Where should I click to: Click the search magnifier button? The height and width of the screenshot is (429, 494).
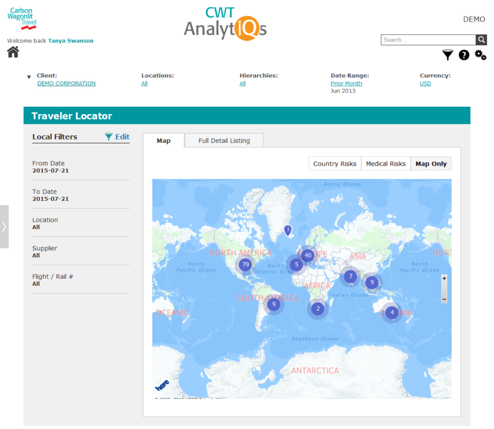[481, 40]
